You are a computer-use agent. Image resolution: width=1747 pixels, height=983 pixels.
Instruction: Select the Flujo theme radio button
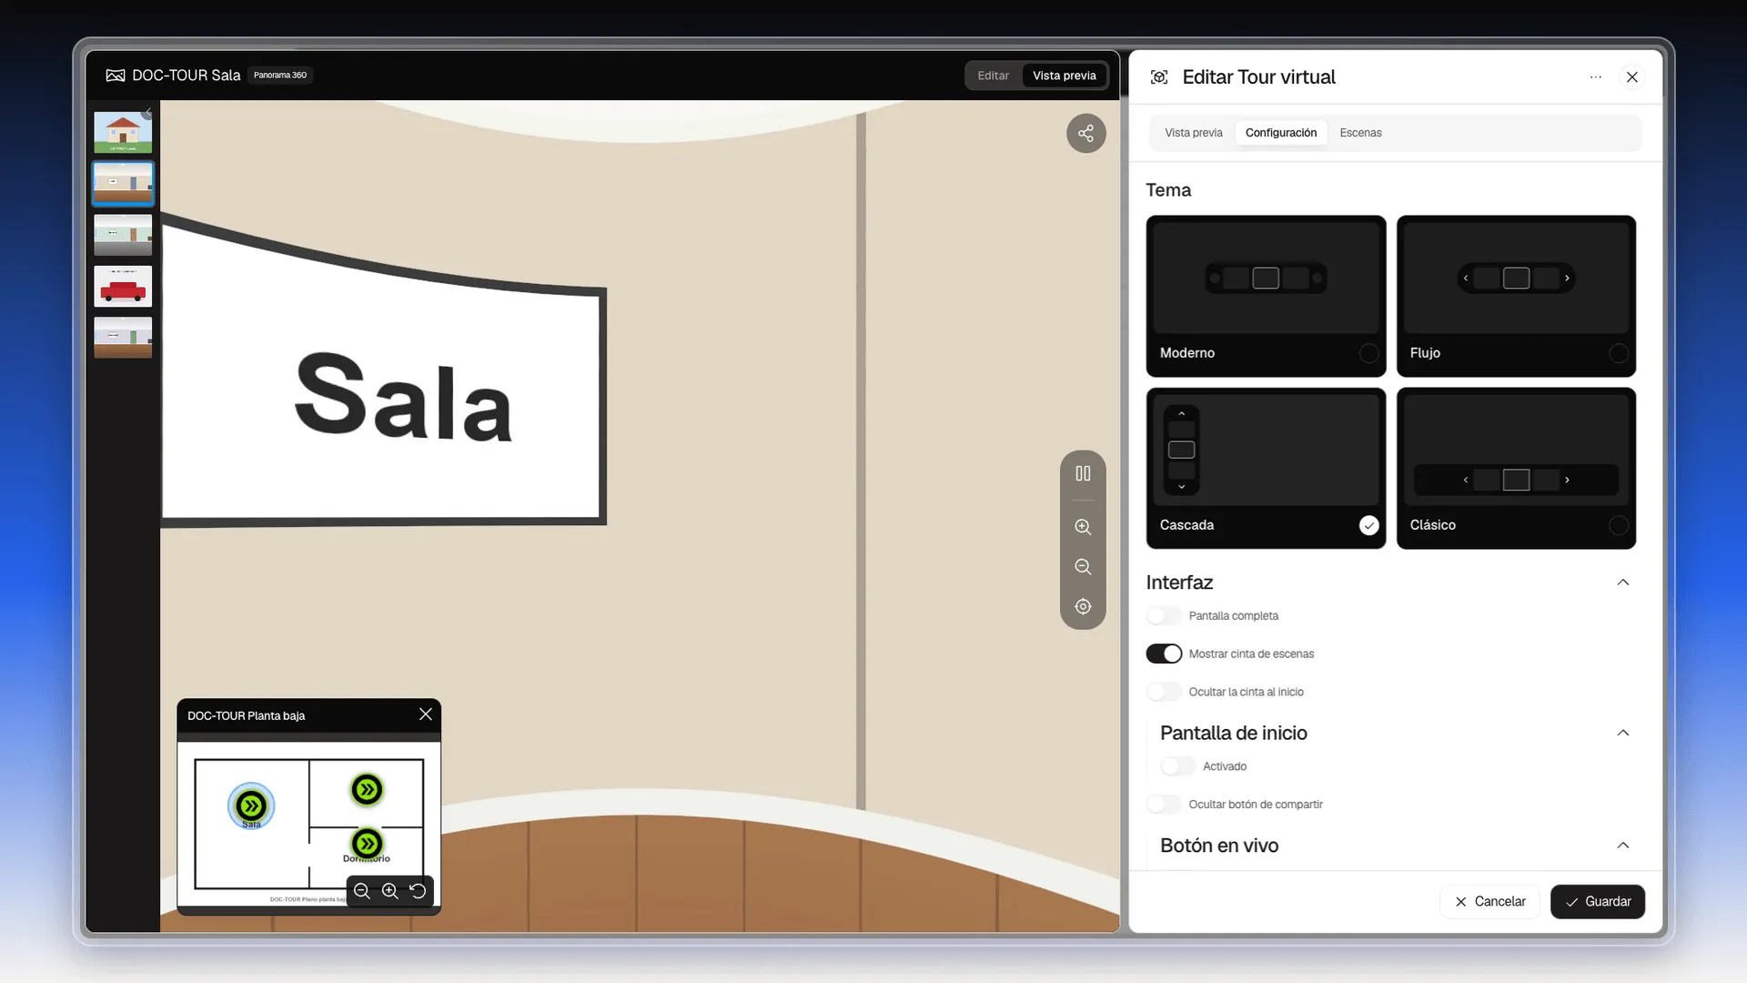(1619, 353)
